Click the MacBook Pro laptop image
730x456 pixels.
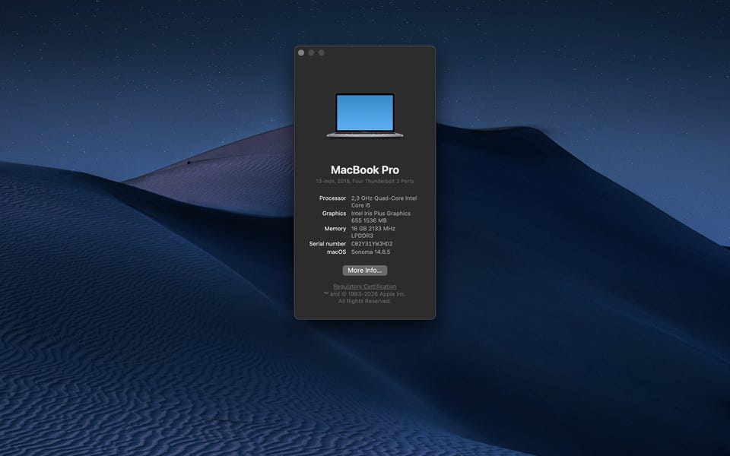pyautogui.click(x=364, y=116)
